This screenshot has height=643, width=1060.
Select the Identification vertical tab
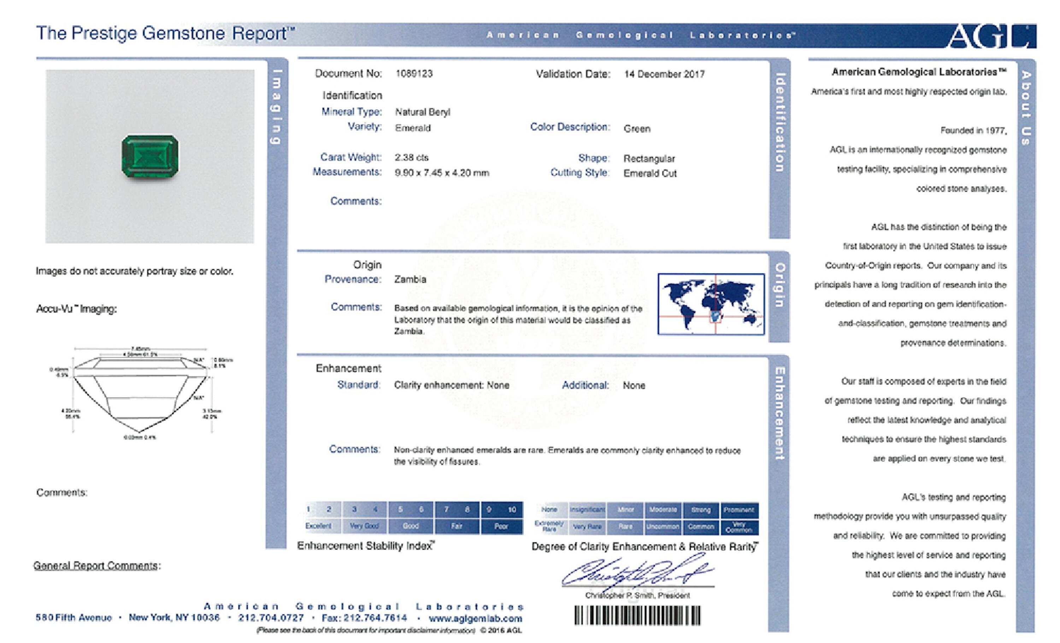coord(779,122)
